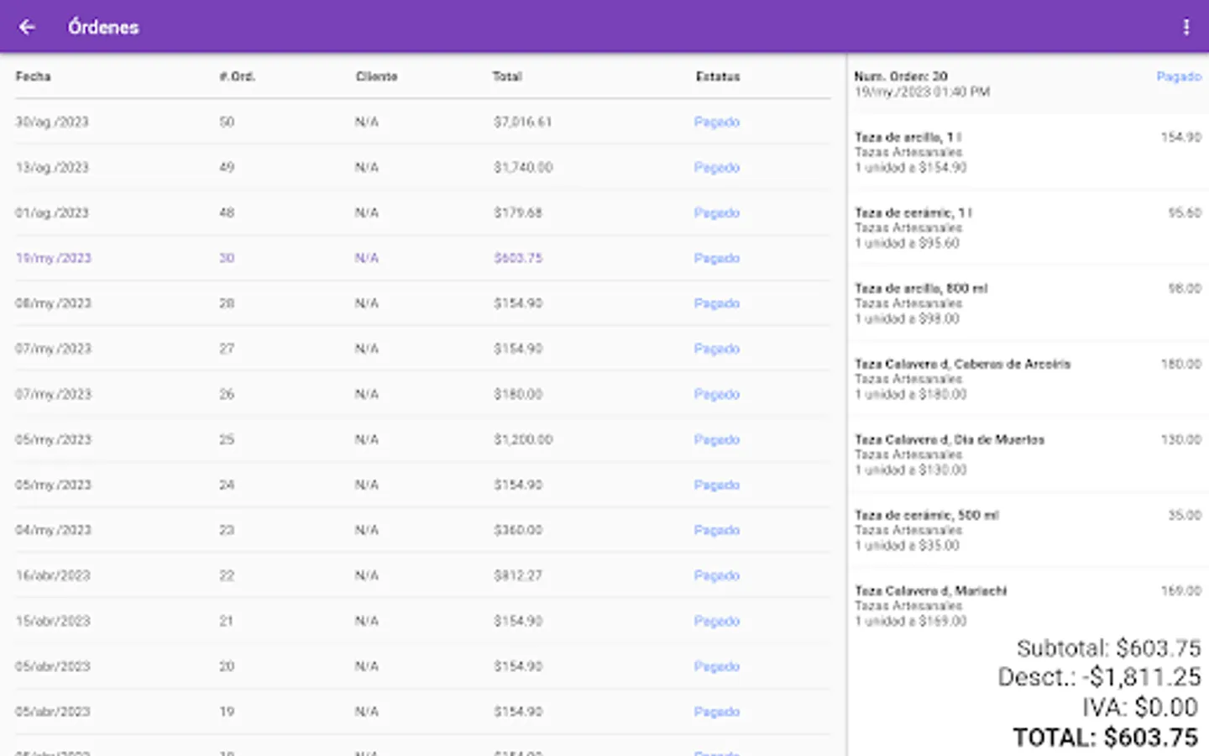Screen dimensions: 1209x756
Task: Click Pagado status for order 48
Action: coord(716,213)
